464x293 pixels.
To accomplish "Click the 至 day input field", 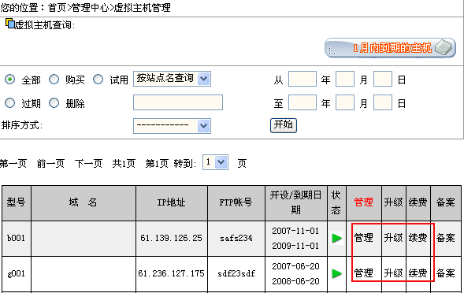I will click(383, 102).
